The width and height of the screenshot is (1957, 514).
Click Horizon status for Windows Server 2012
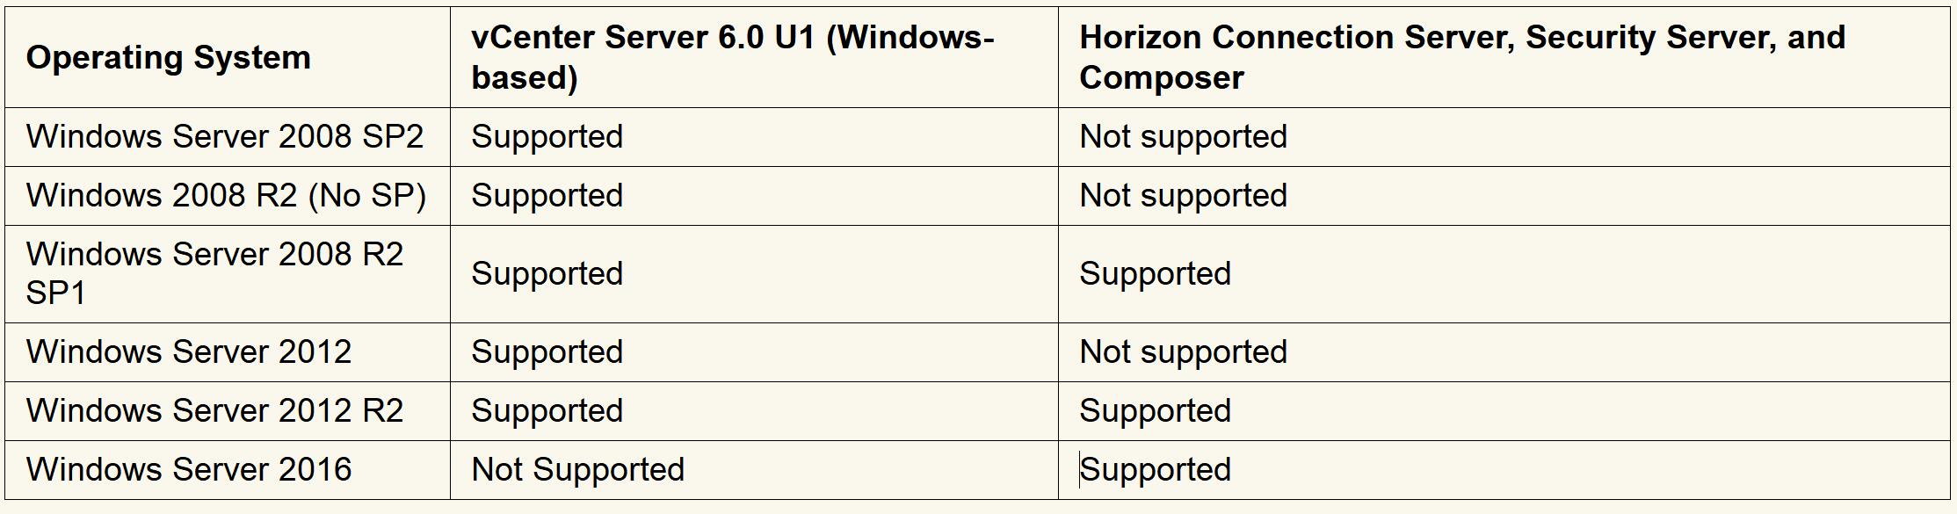click(1183, 352)
